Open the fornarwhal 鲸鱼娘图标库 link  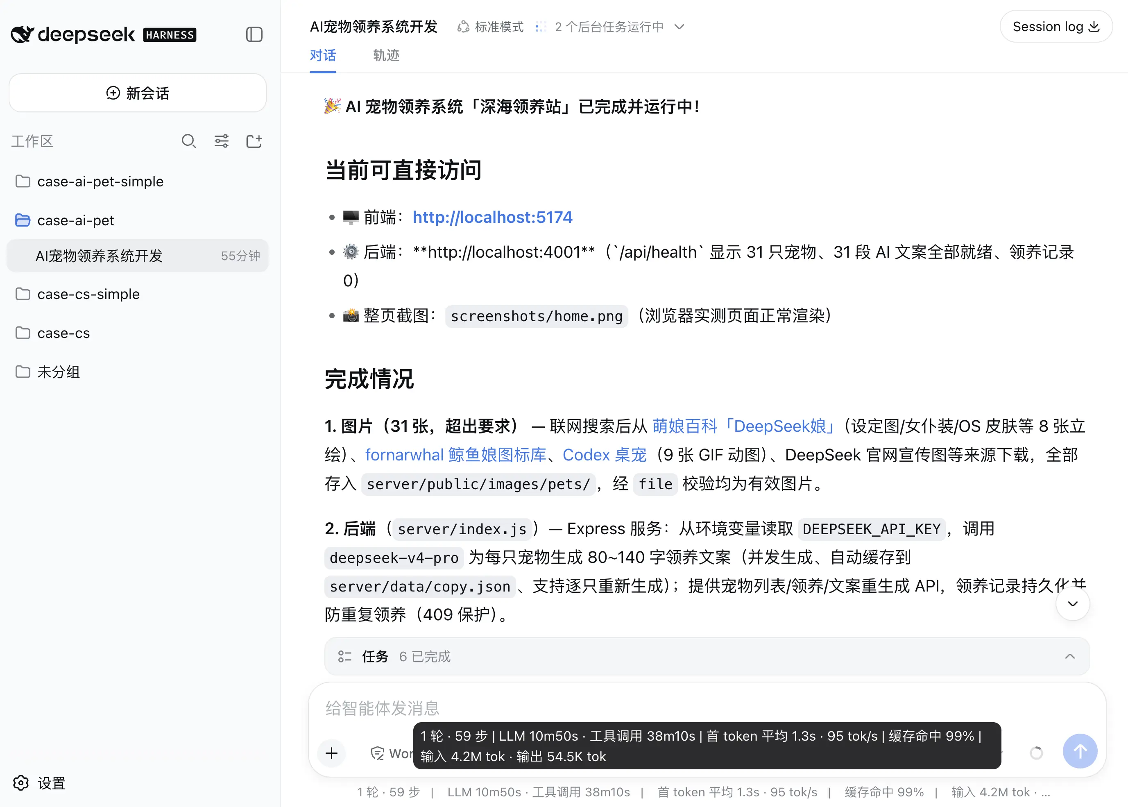(455, 455)
